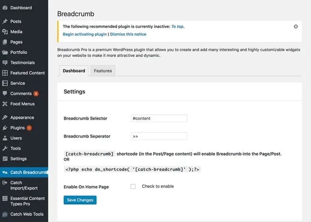311x222 pixels.
Task: Click the Posts pushpin icon
Action: click(x=5, y=21)
